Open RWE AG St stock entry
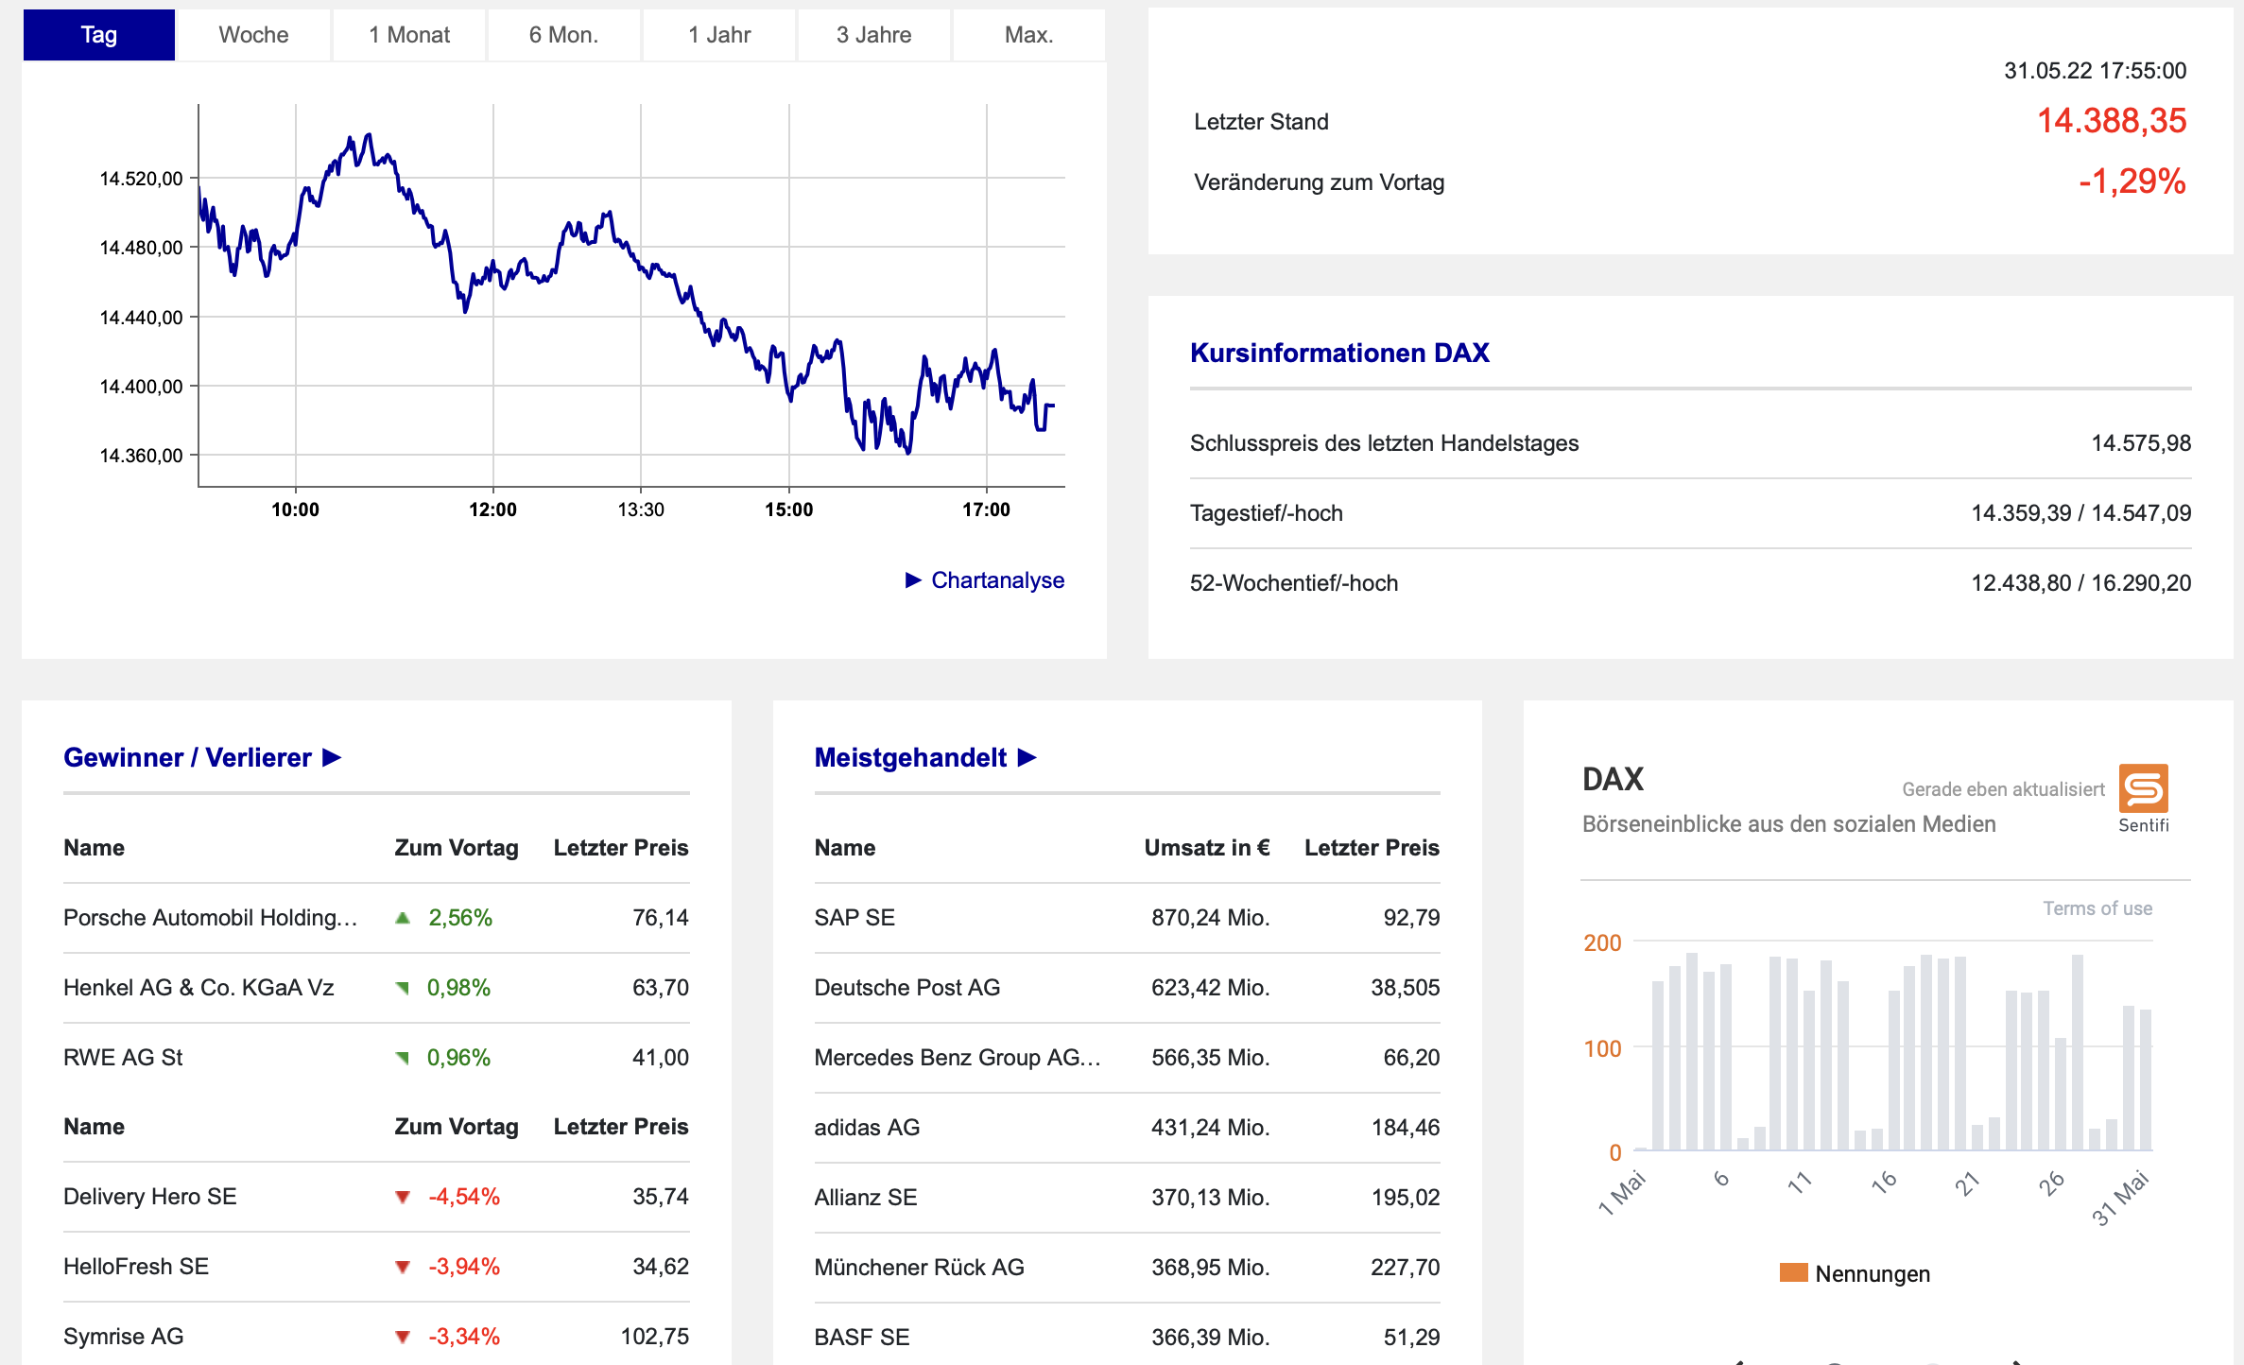The height and width of the screenshot is (1365, 2244). (123, 1057)
